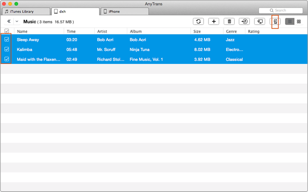Switch to list view
Viewport: 308px width, 192px height.
click(290, 21)
